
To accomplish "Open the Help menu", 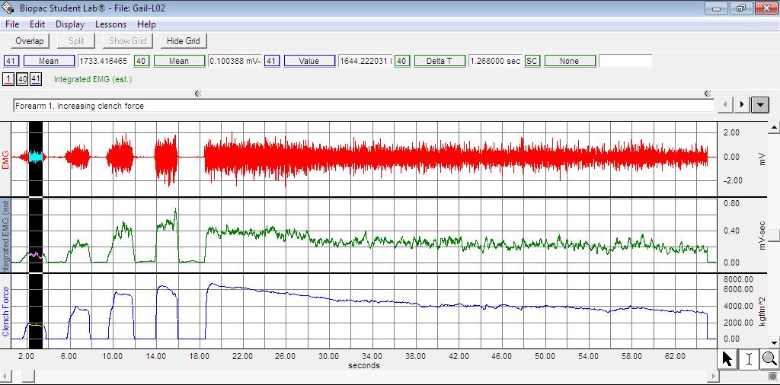I will pyautogui.click(x=146, y=24).
